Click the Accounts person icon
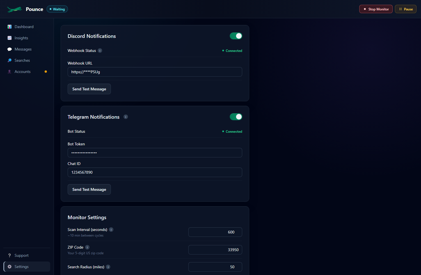421x275 pixels. tap(10, 72)
